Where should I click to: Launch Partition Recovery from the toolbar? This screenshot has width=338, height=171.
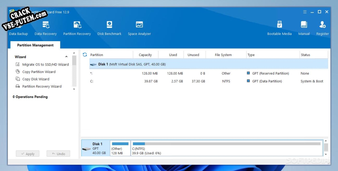point(77,28)
